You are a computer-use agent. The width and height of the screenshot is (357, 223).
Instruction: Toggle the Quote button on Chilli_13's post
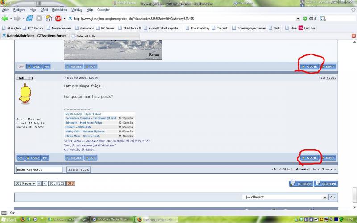coord(310,157)
